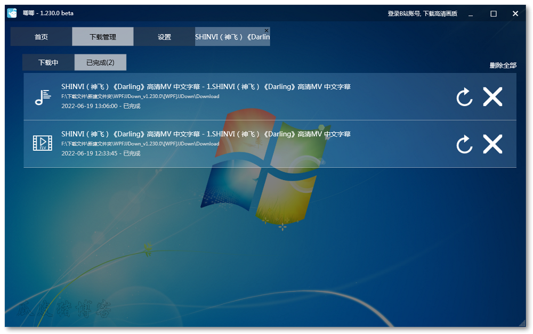Click 删除全部 to delete all records
Image resolution: width=533 pixels, height=334 pixels.
click(503, 65)
